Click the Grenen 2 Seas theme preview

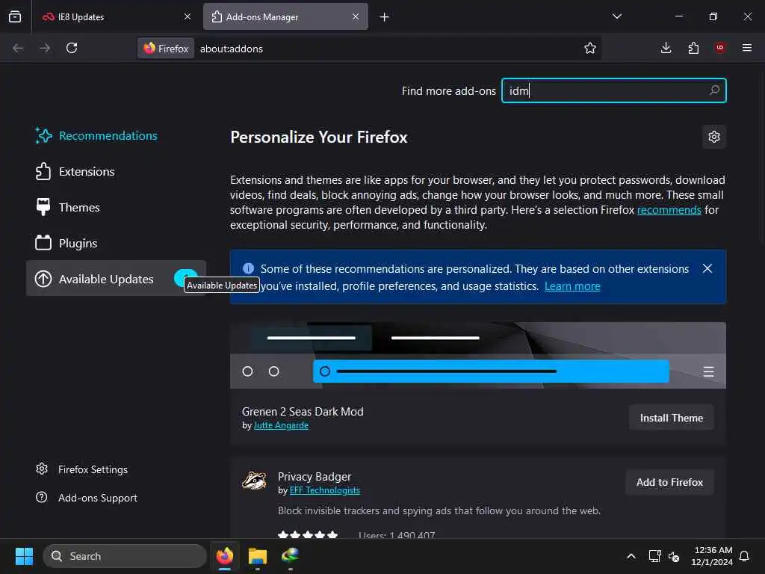pos(477,355)
